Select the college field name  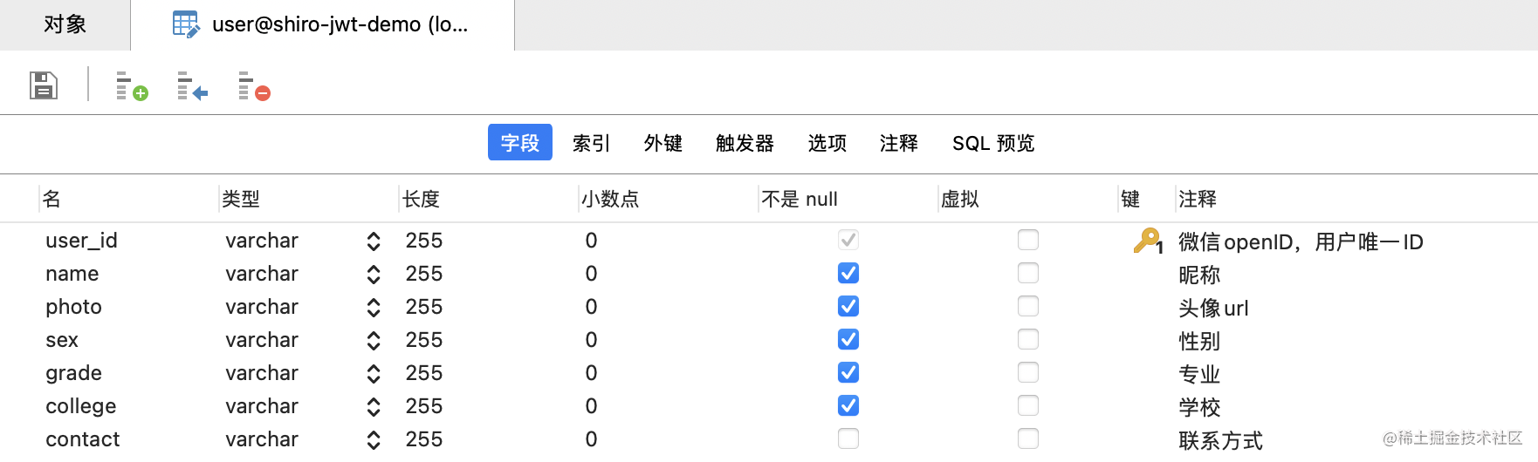click(x=80, y=406)
